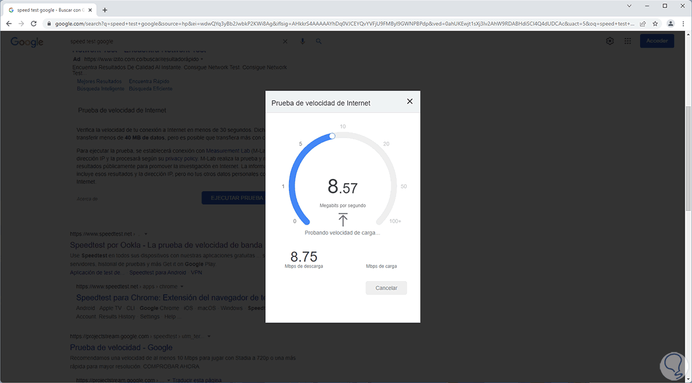The height and width of the screenshot is (383, 692).
Task: Click the 8.75 Mbps de descarga value
Action: tap(304, 257)
